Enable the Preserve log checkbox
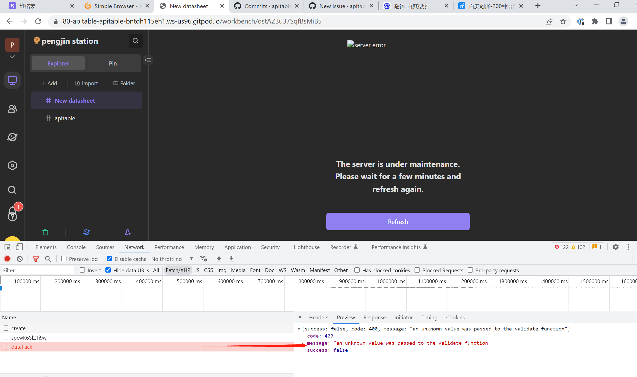The height and width of the screenshot is (377, 637). (64, 259)
